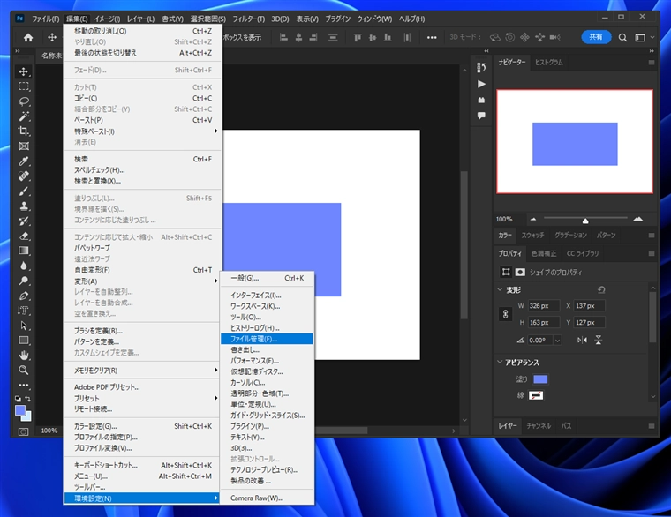Click zoom in mountain in Navigator
The height and width of the screenshot is (517, 671).
(638, 219)
